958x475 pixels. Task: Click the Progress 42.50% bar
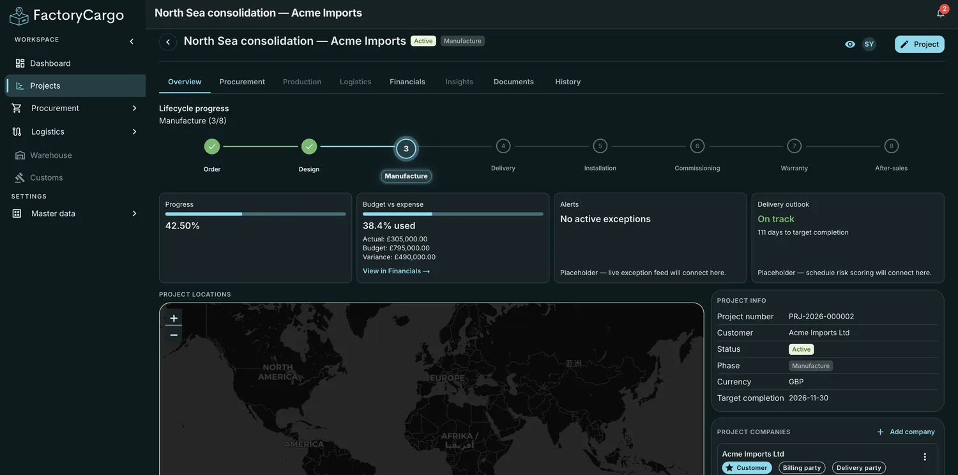point(255,214)
